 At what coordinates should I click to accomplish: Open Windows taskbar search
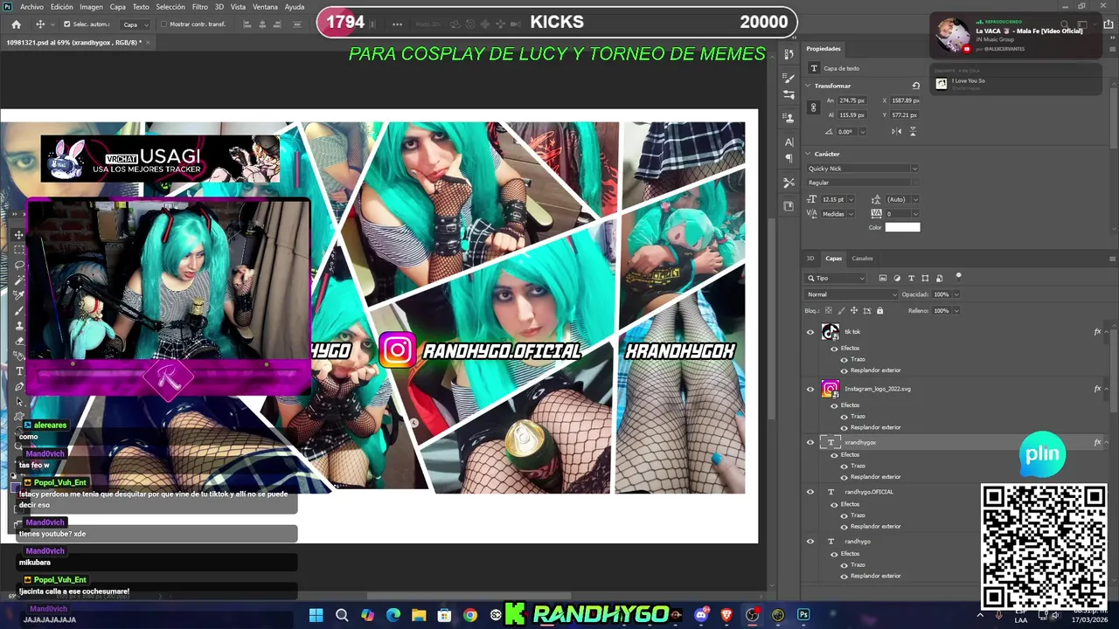(342, 615)
